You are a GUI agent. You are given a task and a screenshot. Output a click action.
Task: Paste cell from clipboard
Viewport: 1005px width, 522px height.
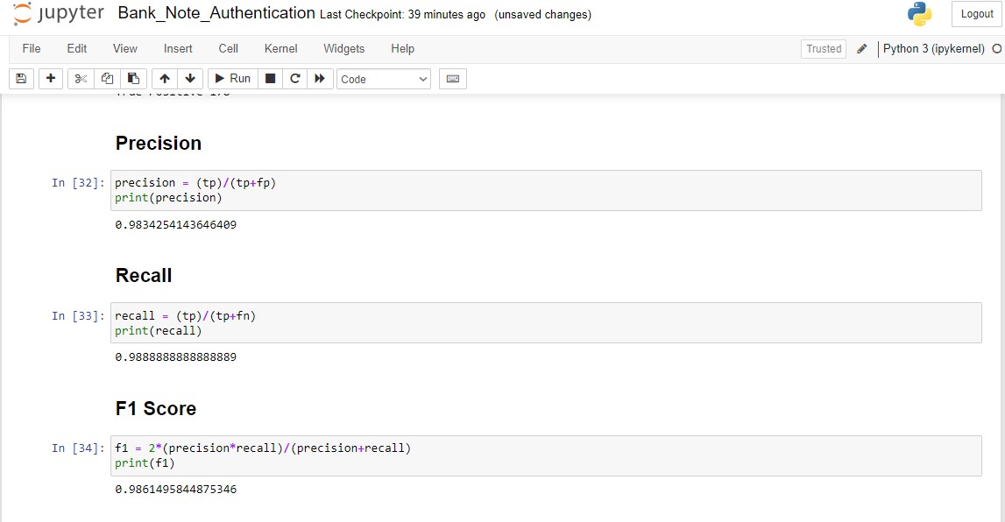coord(133,78)
